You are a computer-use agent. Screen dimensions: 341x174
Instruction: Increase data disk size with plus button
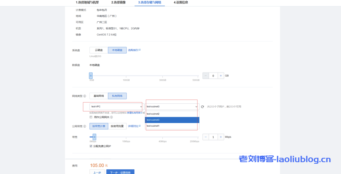(221, 75)
